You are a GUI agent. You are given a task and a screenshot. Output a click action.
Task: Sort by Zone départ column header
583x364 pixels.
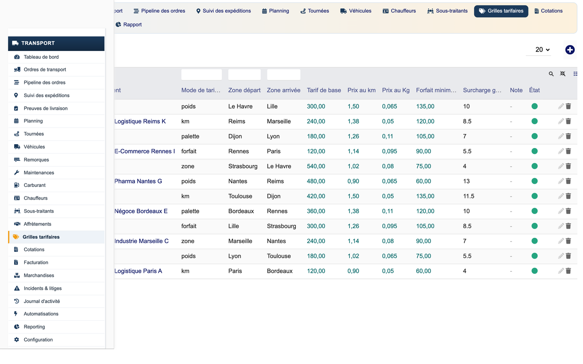(x=244, y=90)
